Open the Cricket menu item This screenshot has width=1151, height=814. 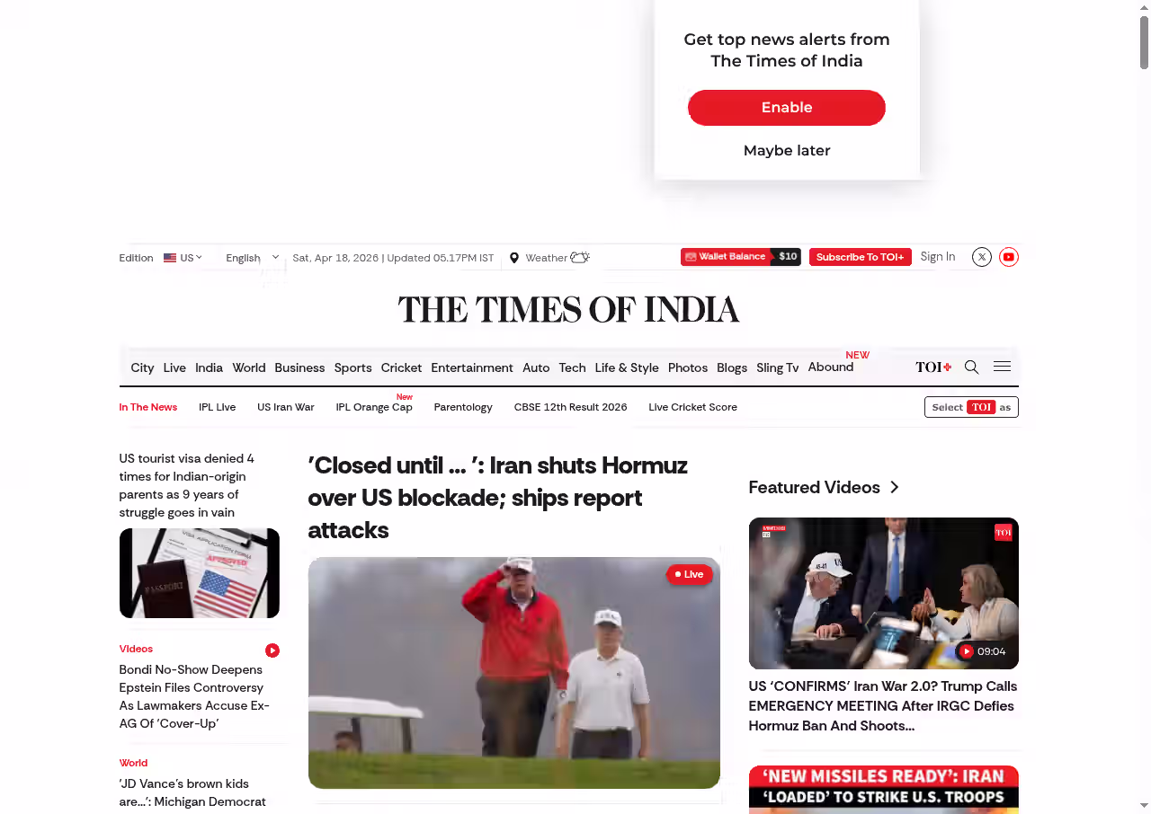click(401, 367)
